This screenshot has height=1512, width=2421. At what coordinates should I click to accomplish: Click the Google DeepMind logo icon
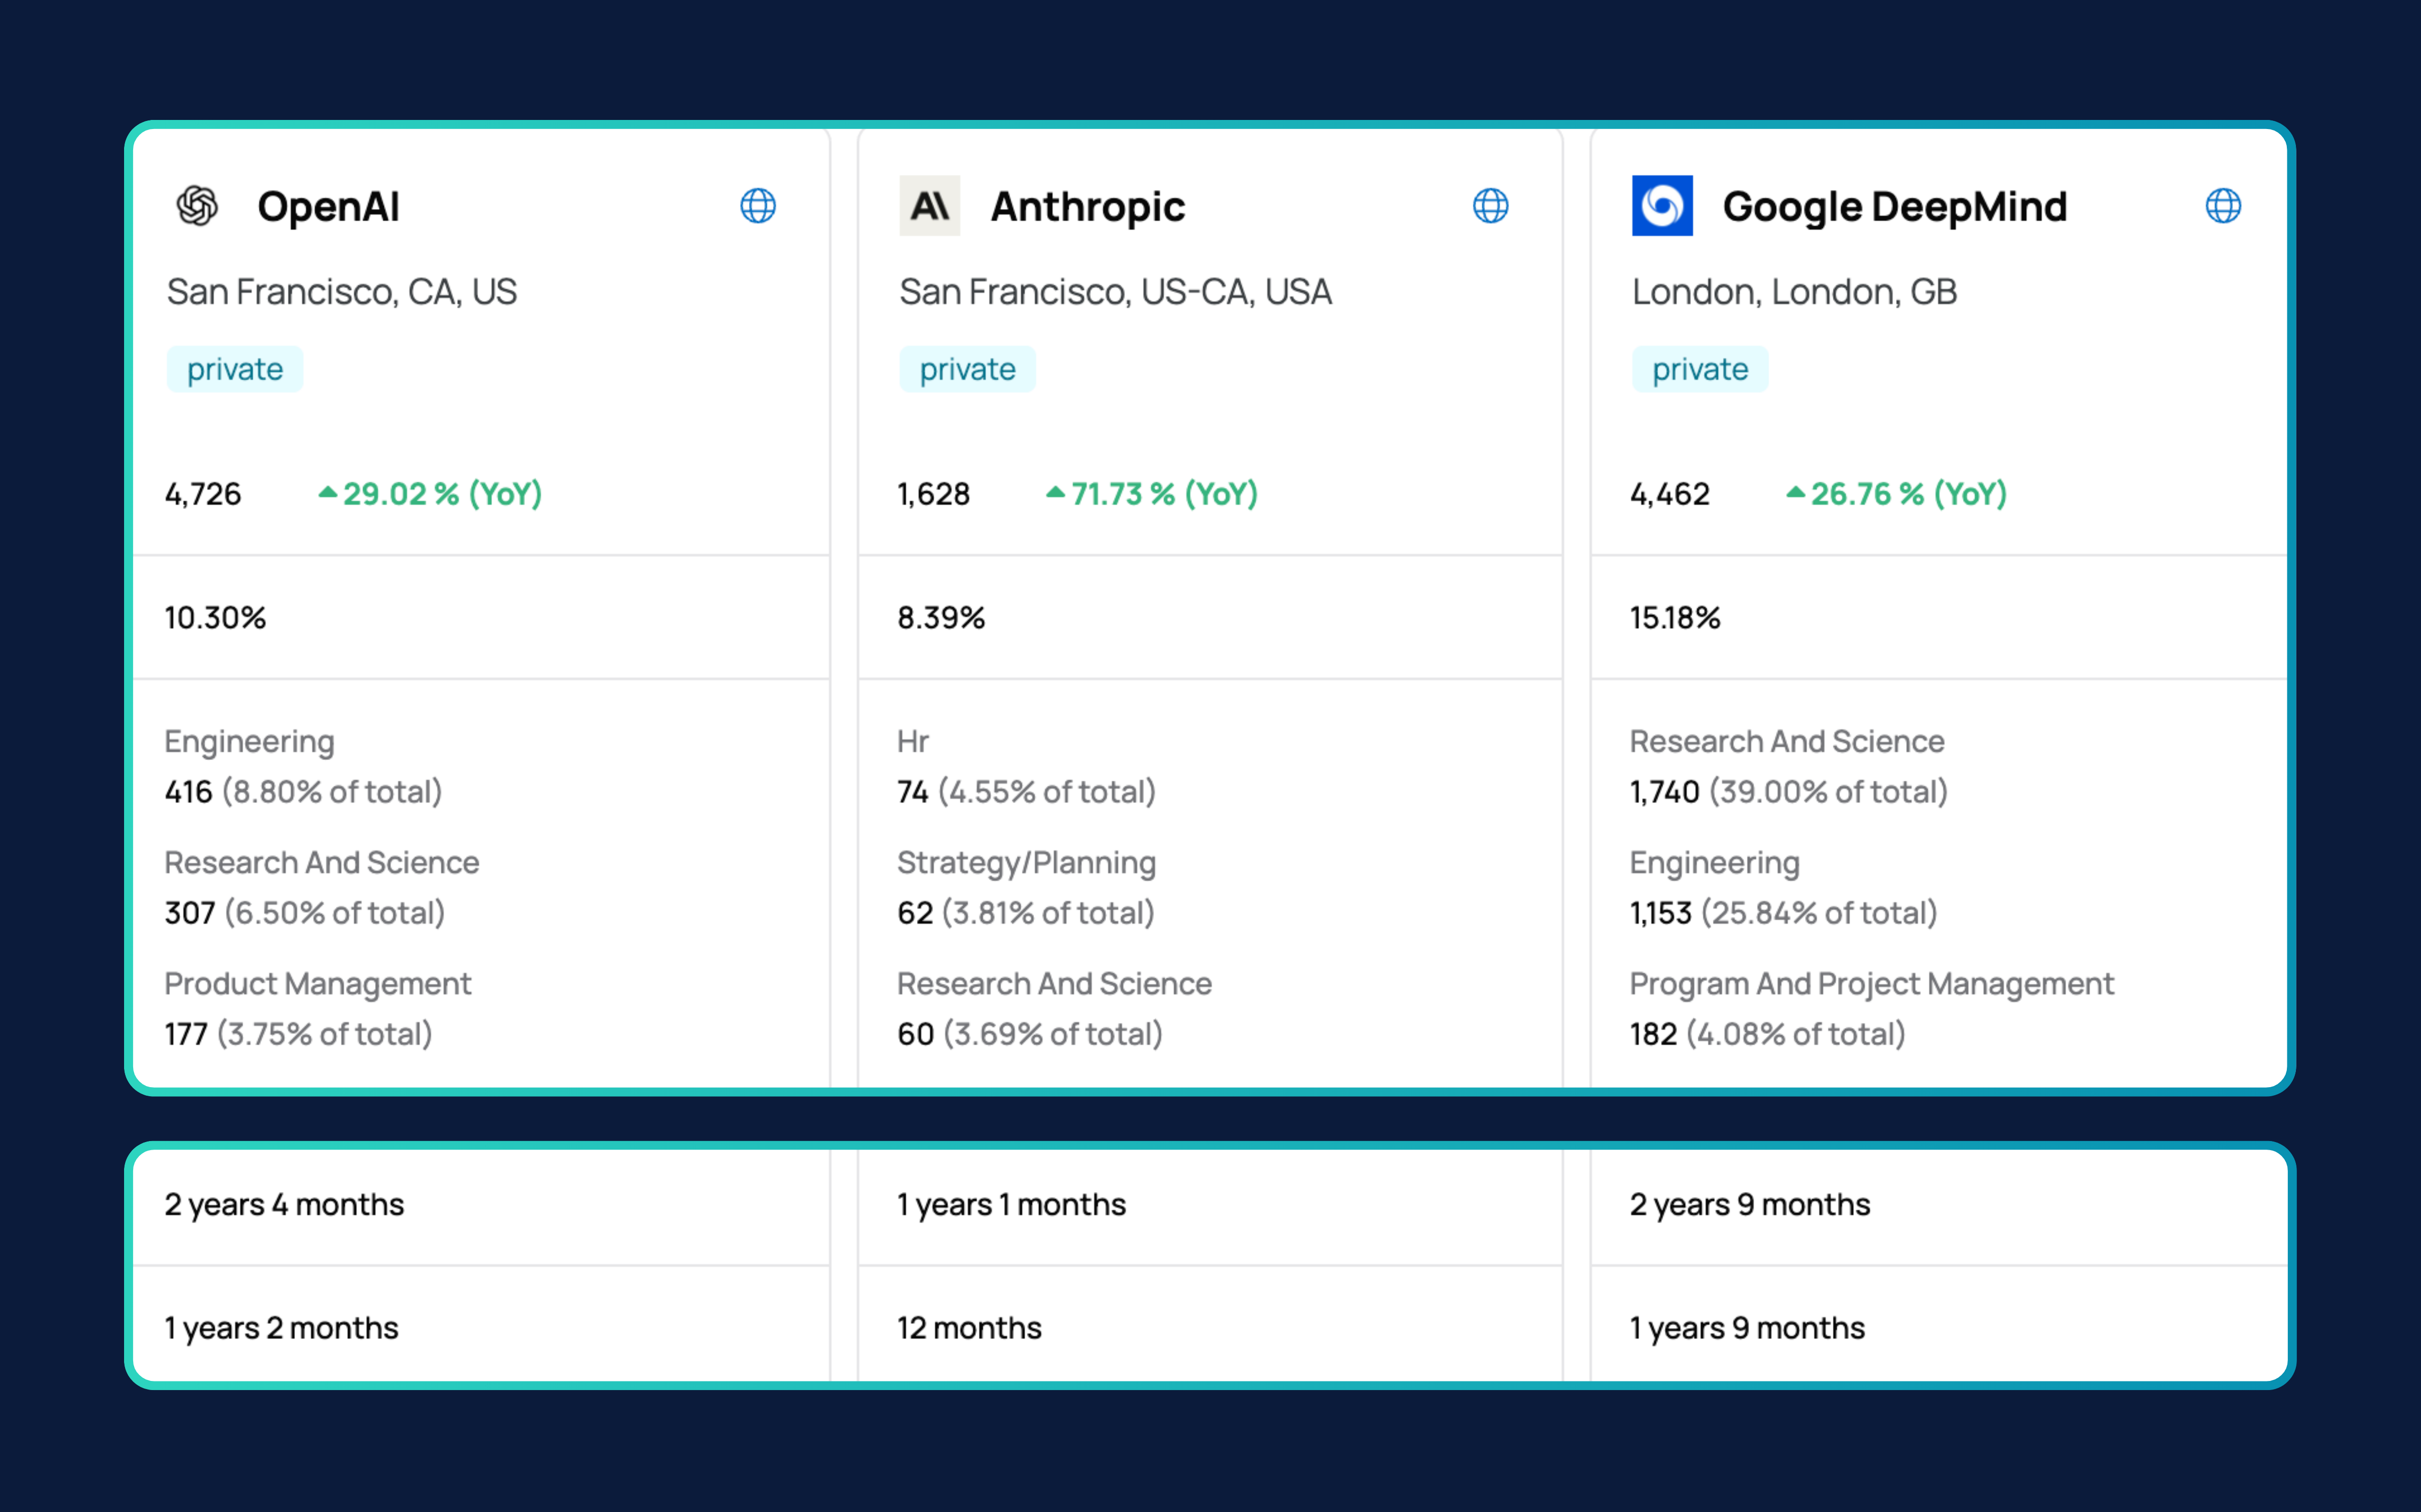pos(1662,206)
